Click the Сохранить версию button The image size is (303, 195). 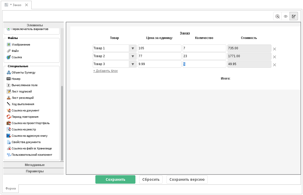click(187, 179)
